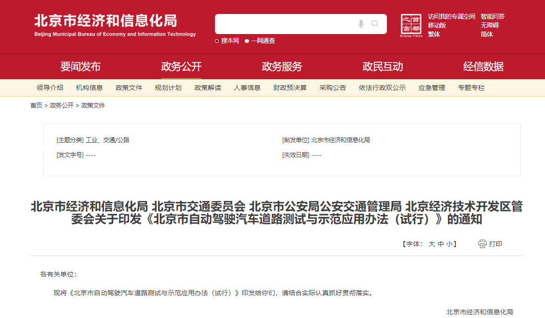The height and width of the screenshot is (318, 545).
Task: Open the Beijing-China capital window logo
Action: pyautogui.click(x=411, y=25)
